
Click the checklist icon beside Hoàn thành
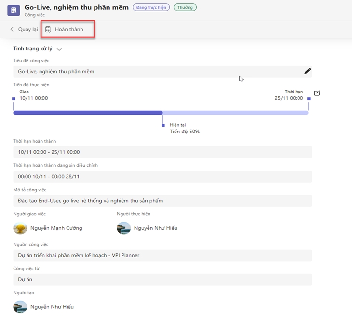pos(48,30)
